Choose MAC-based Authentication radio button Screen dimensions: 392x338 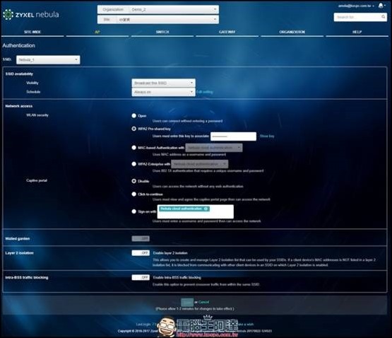pos(134,148)
